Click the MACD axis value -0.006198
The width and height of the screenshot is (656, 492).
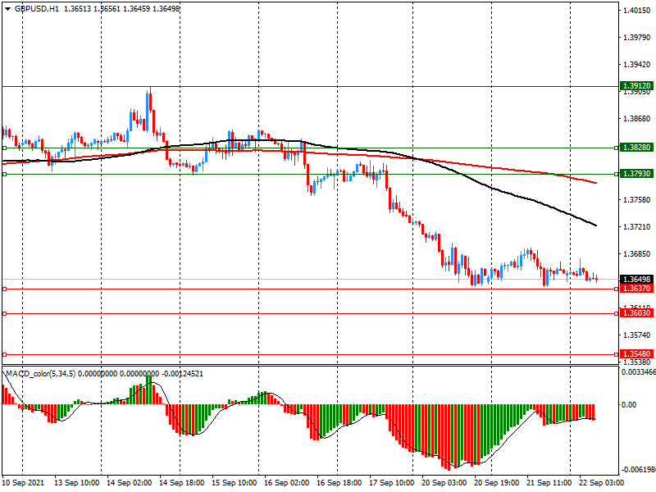click(639, 469)
